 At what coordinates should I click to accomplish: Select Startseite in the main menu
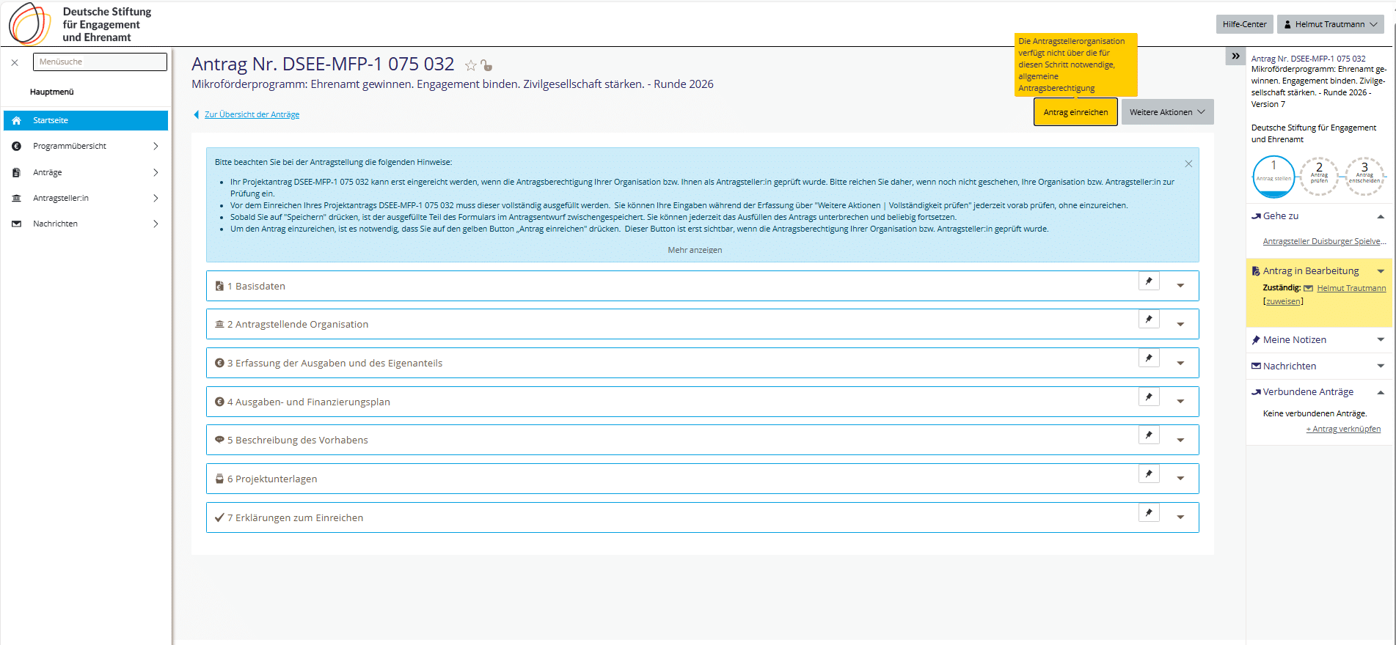[x=86, y=120]
